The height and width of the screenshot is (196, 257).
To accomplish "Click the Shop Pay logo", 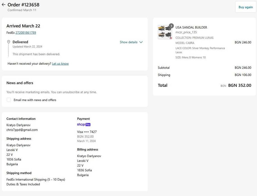I will coord(84,125).
